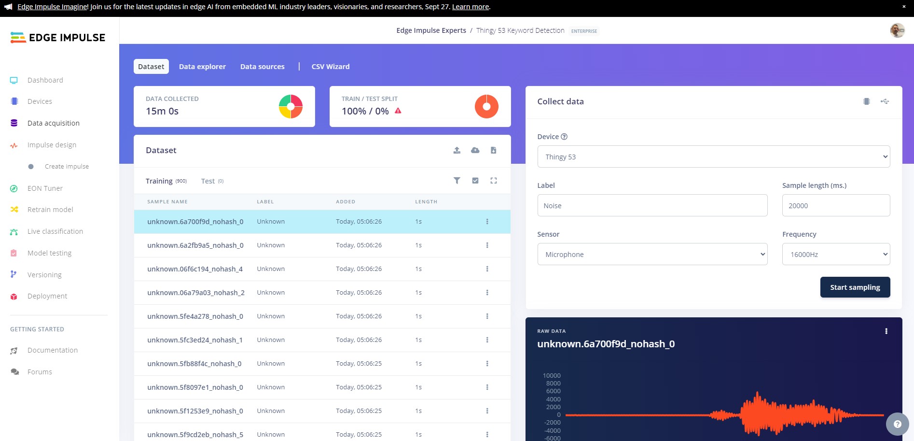Select sample unknown.6a2fb9a5_nohash_0

pos(322,245)
